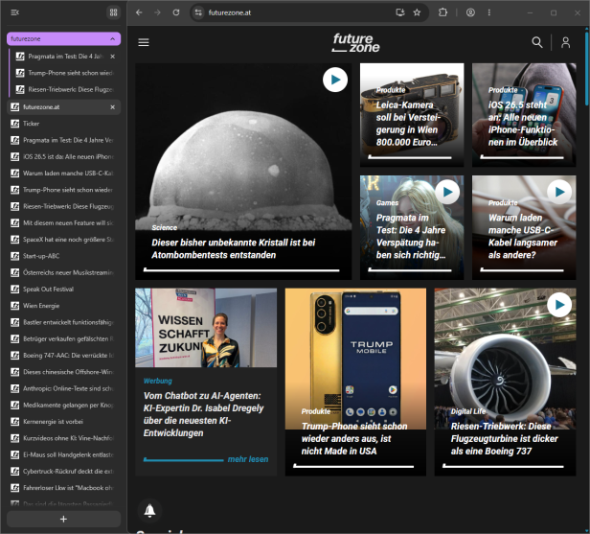The width and height of the screenshot is (590, 534).
Task: Open the futurezone hamburger menu
Action: coord(144,42)
